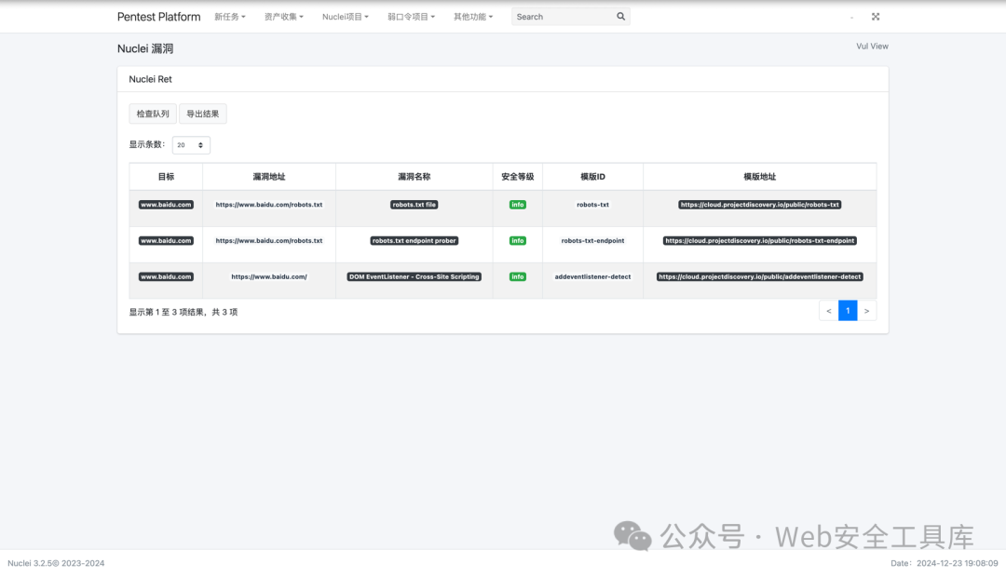Image resolution: width=1006 pixels, height=577 pixels.
Task: Change the 显示条数 page size select
Action: point(191,145)
